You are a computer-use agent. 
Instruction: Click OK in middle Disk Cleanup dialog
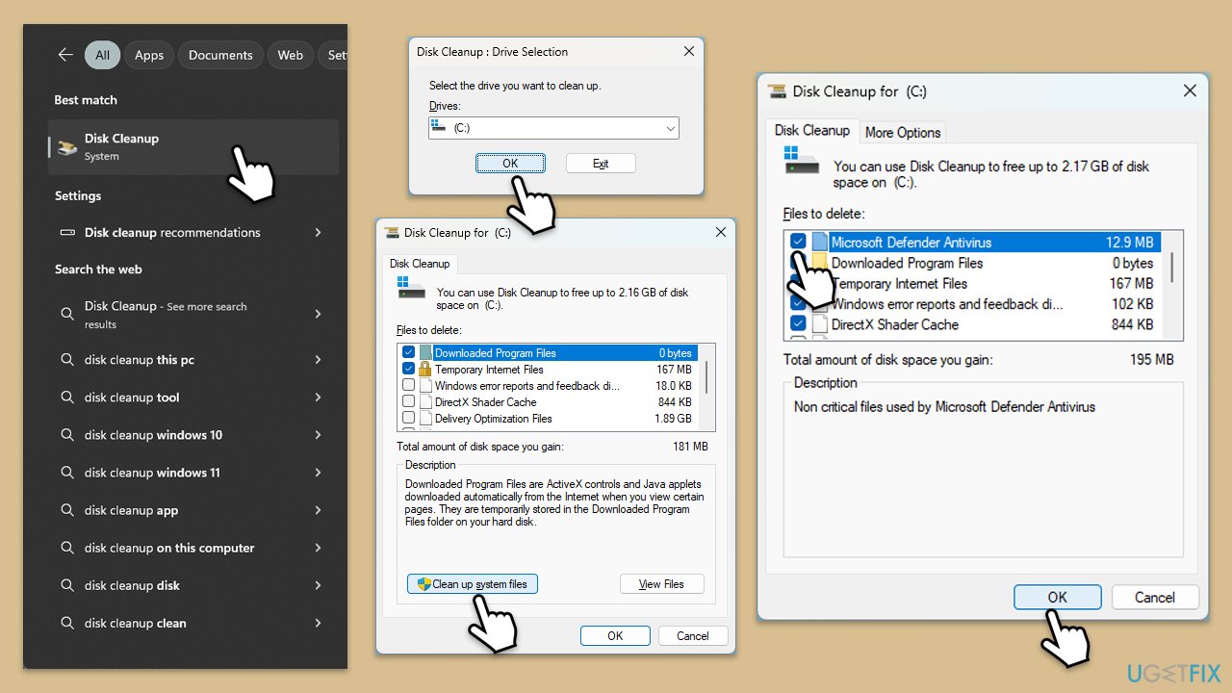coord(615,635)
